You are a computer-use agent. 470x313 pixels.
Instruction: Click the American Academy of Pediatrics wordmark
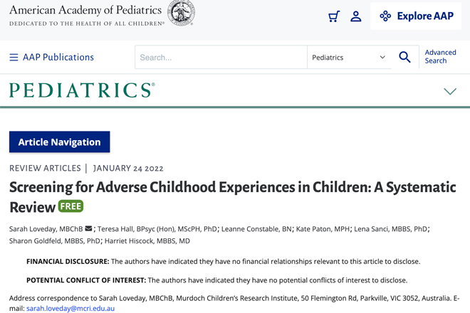pos(85,10)
